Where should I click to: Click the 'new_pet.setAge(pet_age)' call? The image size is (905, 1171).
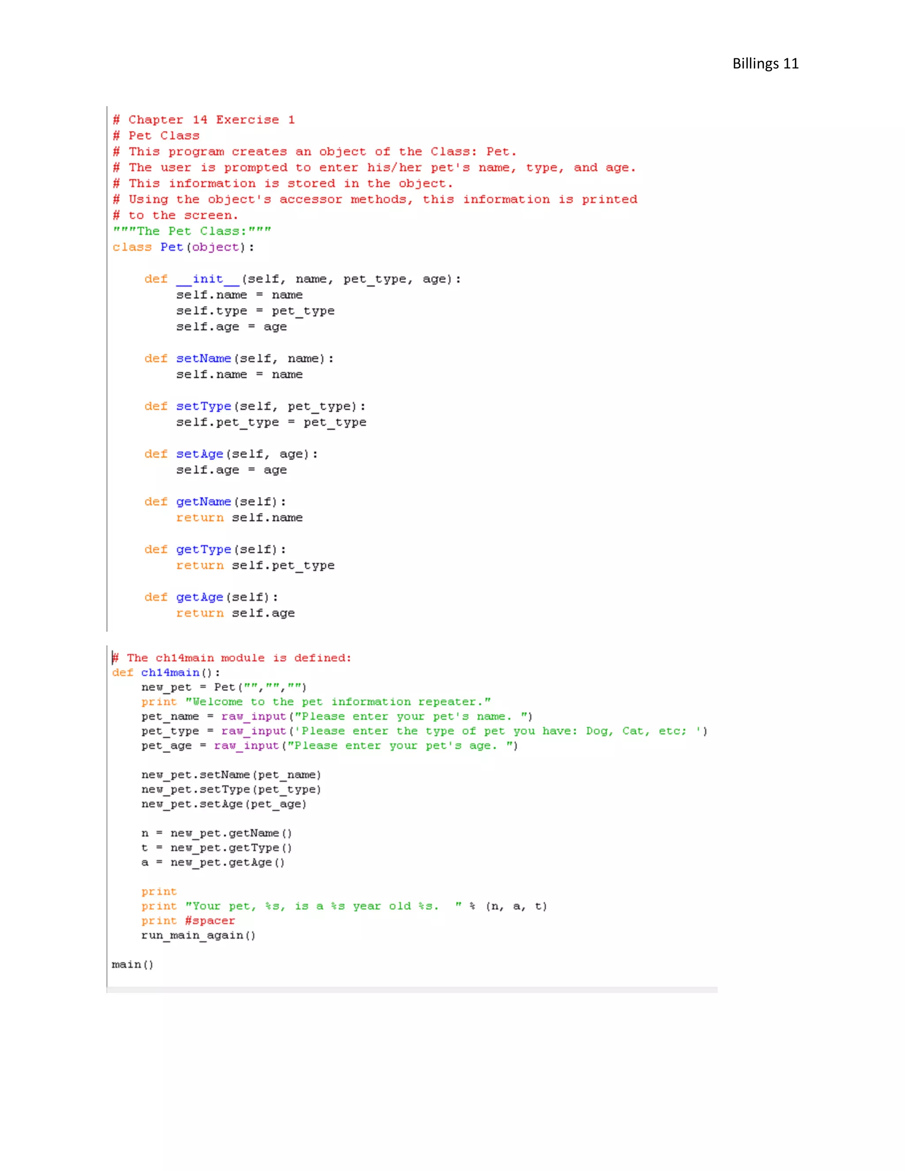(x=224, y=804)
